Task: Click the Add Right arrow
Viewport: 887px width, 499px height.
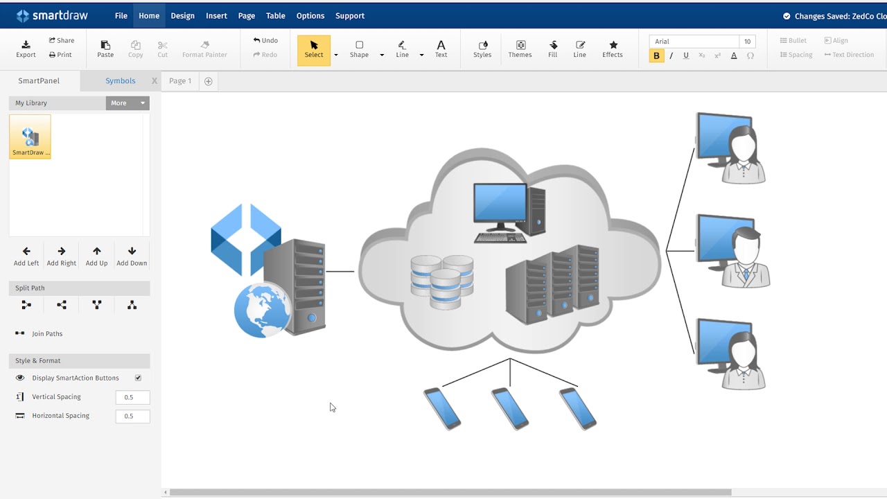Action: (62, 256)
